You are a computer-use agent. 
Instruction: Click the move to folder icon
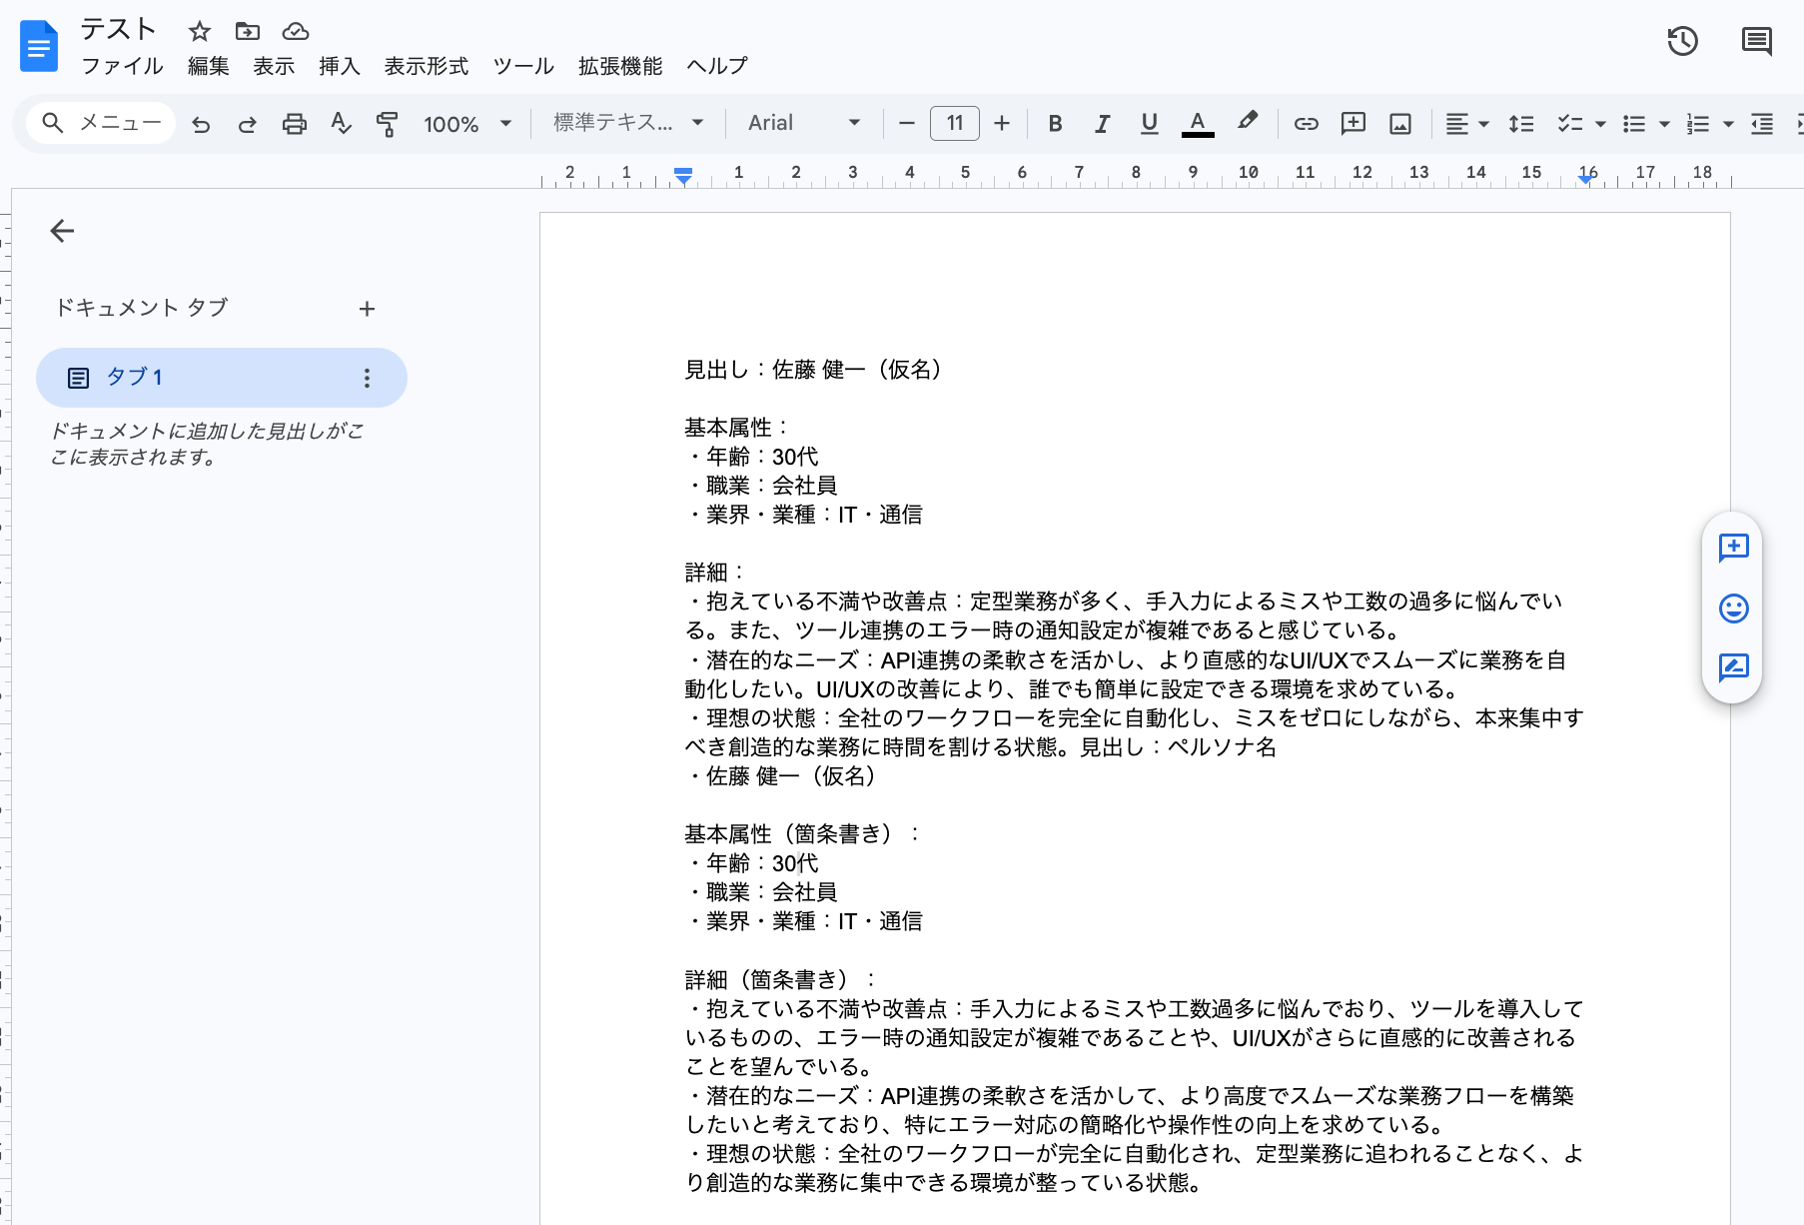[248, 31]
